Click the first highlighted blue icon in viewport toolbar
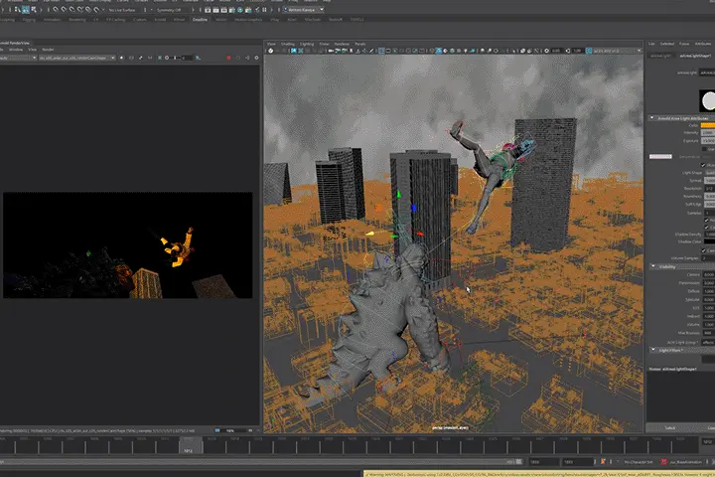 coord(294,51)
